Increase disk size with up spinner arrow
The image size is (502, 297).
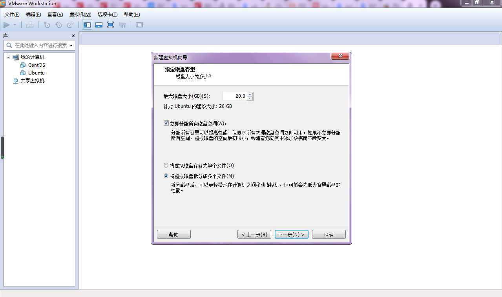250,94
